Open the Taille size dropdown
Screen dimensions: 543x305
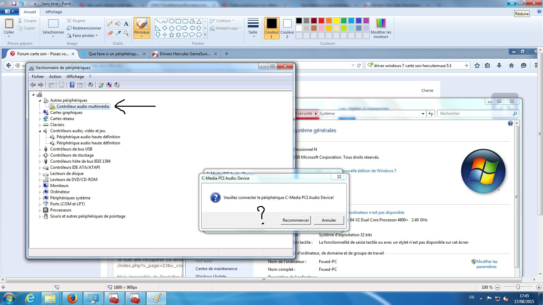253,27
